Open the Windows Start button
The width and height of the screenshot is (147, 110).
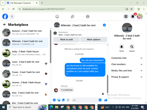[x=4, y=107]
